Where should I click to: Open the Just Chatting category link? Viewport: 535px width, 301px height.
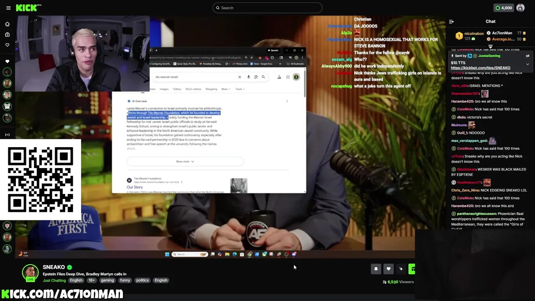click(54, 280)
